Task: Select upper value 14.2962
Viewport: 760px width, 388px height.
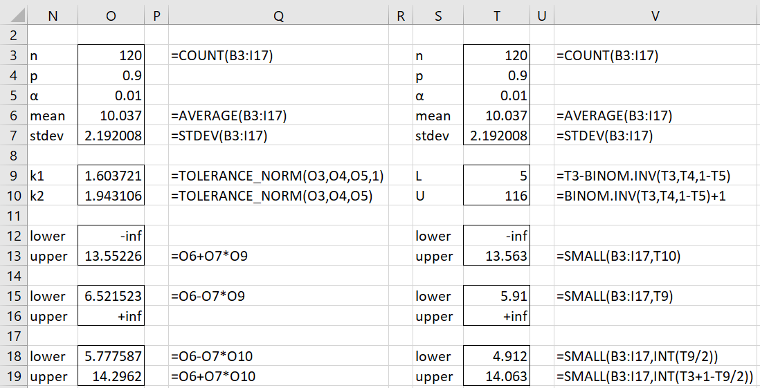Action: (111, 376)
